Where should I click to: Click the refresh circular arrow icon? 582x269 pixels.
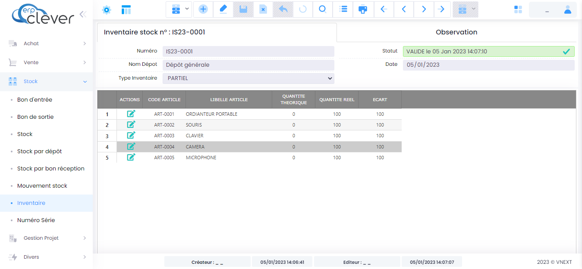coord(303,9)
